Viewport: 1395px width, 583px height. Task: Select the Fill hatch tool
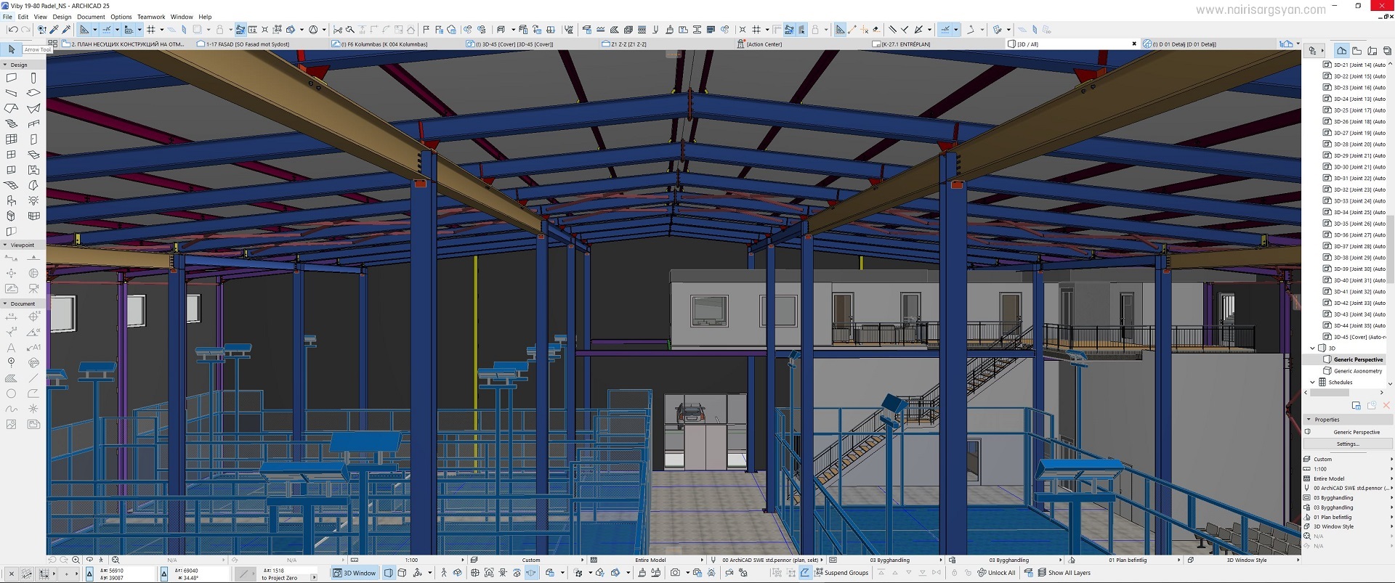12,378
